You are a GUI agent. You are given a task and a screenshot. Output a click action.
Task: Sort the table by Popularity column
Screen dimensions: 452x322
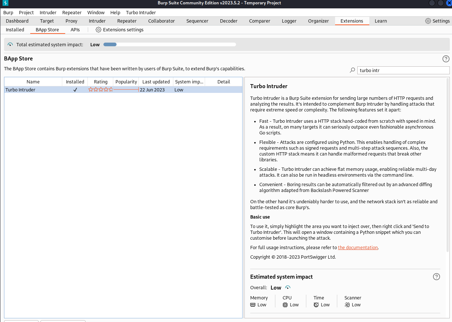[126, 82]
